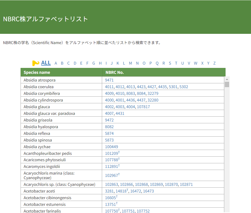Jump to letter N species
Screen dimensions: 251x213
[137, 63]
